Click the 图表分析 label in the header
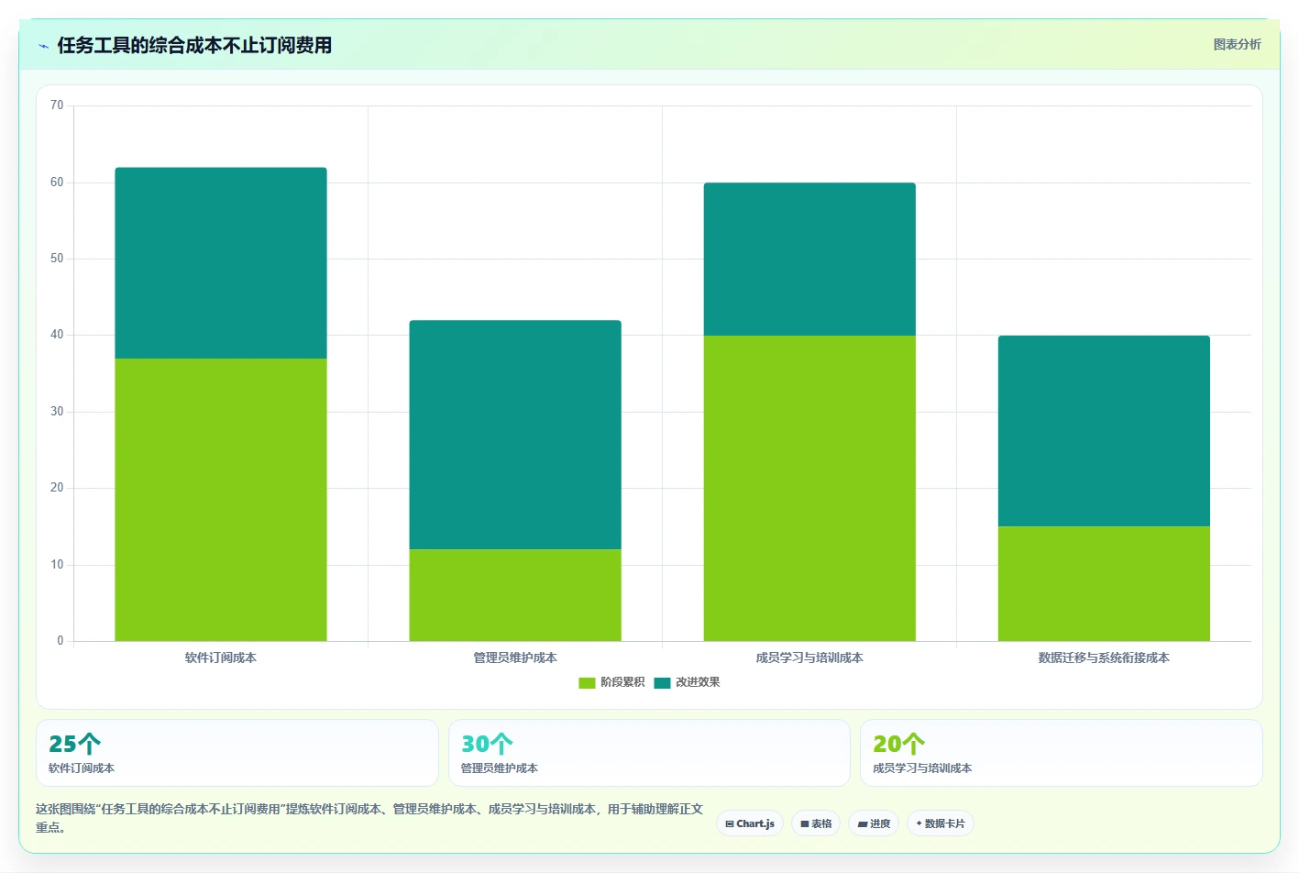The height and width of the screenshot is (873, 1299). 1237,44
